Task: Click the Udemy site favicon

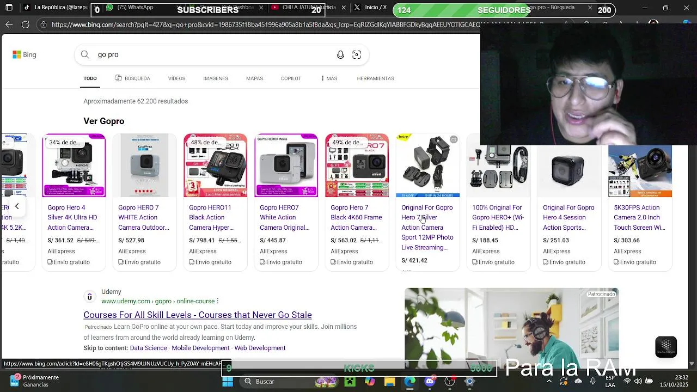Action: pyautogui.click(x=90, y=297)
